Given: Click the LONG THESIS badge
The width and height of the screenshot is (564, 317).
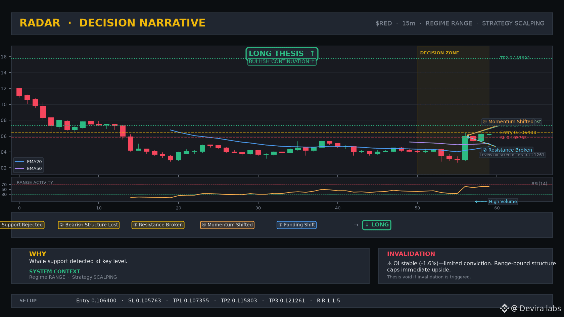Looking at the screenshot, I should 282,53.
